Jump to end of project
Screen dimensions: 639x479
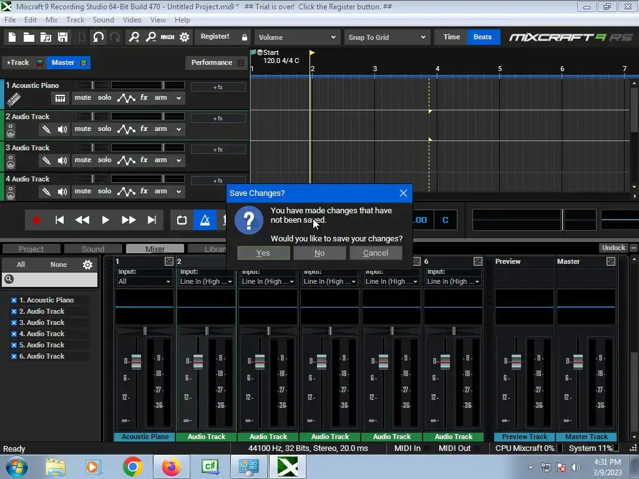click(x=152, y=220)
